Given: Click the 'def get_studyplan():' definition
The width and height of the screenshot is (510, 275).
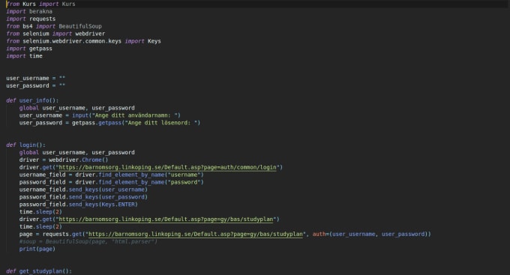Looking at the screenshot, I should point(39,271).
